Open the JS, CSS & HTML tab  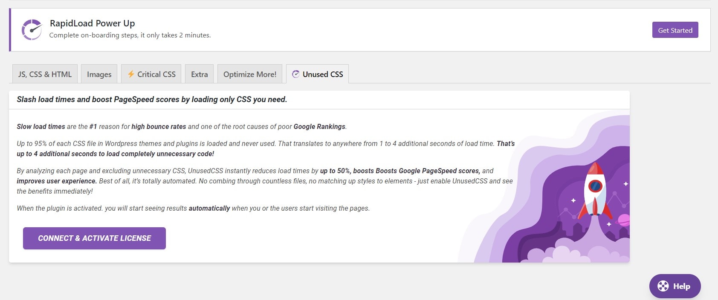pyautogui.click(x=45, y=74)
